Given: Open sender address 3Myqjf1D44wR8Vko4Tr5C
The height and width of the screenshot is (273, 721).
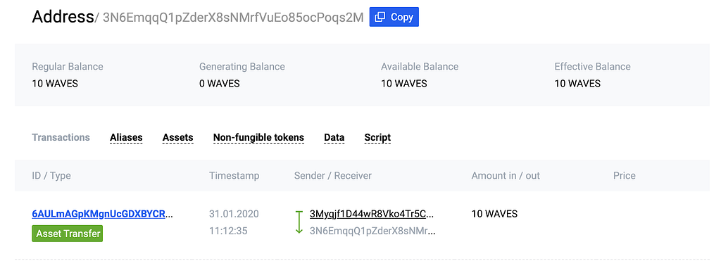Looking at the screenshot, I should pyautogui.click(x=372, y=214).
